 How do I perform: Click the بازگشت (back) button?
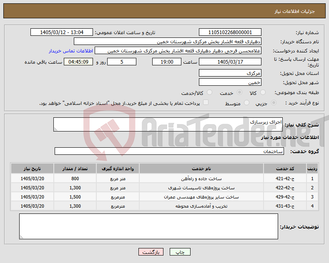pos(151,252)
